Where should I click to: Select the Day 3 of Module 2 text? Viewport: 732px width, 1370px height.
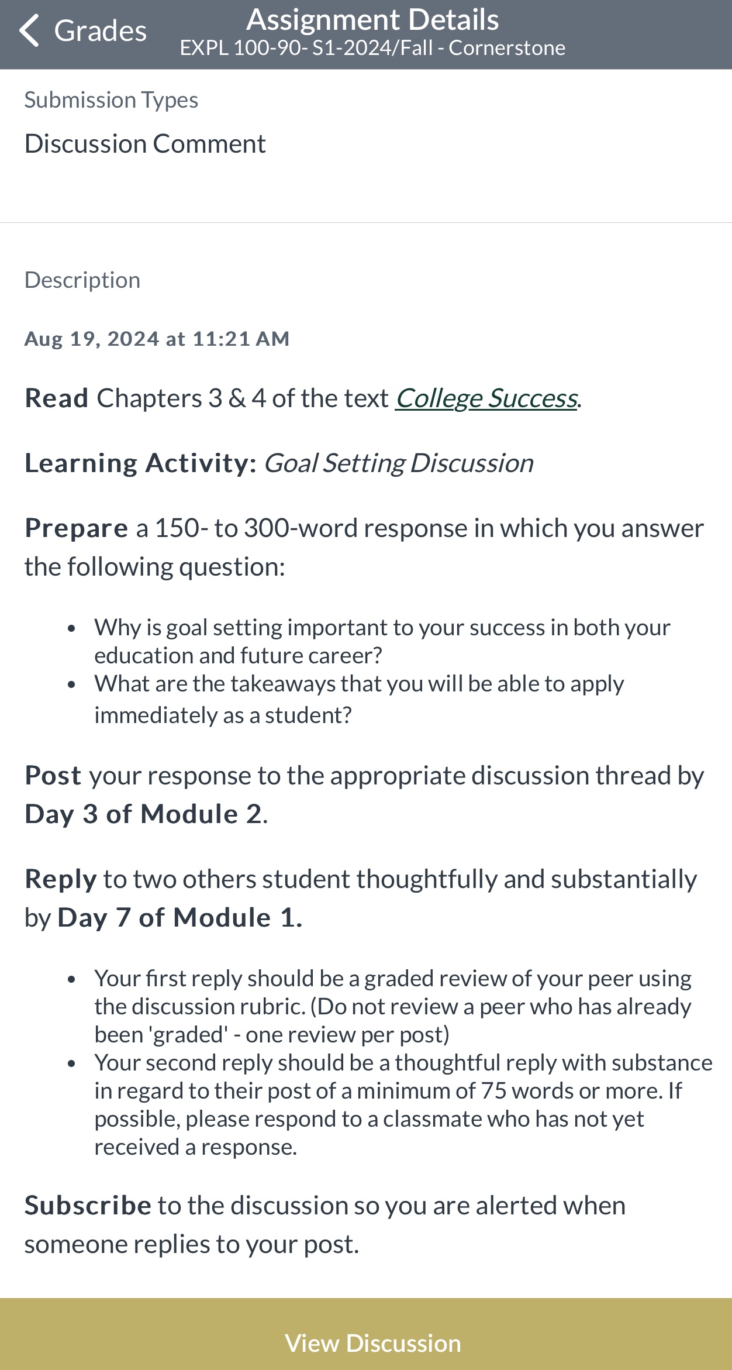[143, 813]
